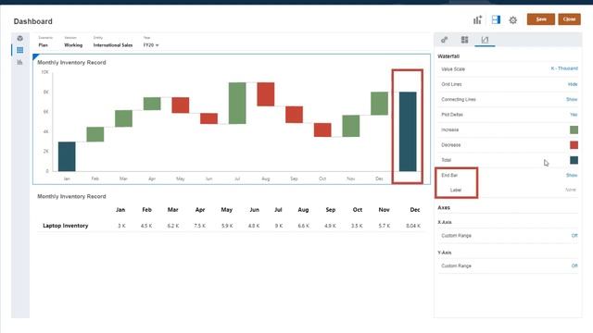Image resolution: width=593 pixels, height=333 pixels.
Task: Select the Jan dark blue starting bar
Action: (67, 156)
